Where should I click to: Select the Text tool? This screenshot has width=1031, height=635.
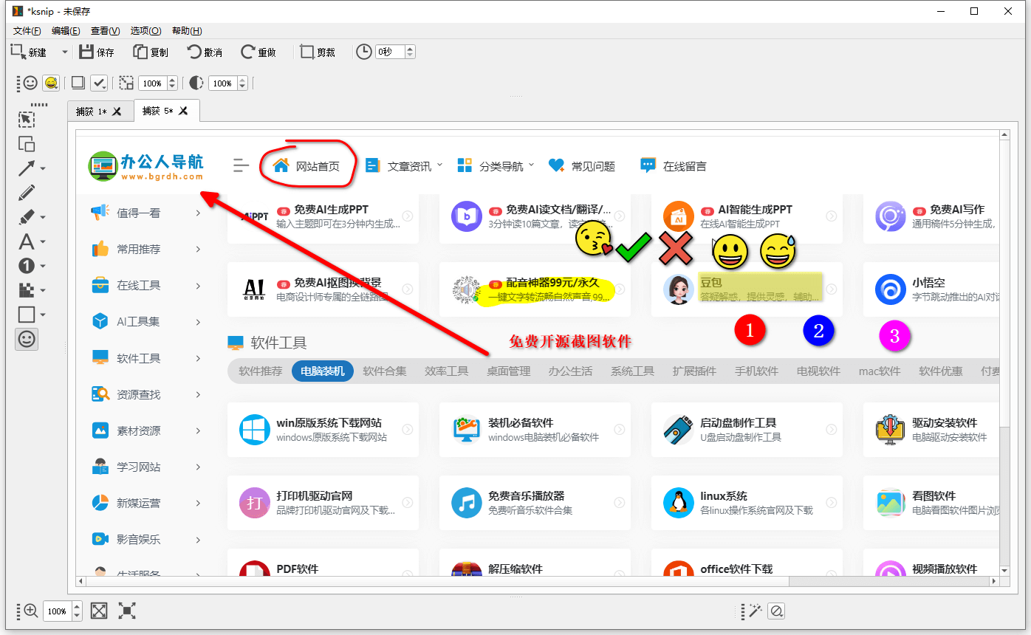point(26,241)
